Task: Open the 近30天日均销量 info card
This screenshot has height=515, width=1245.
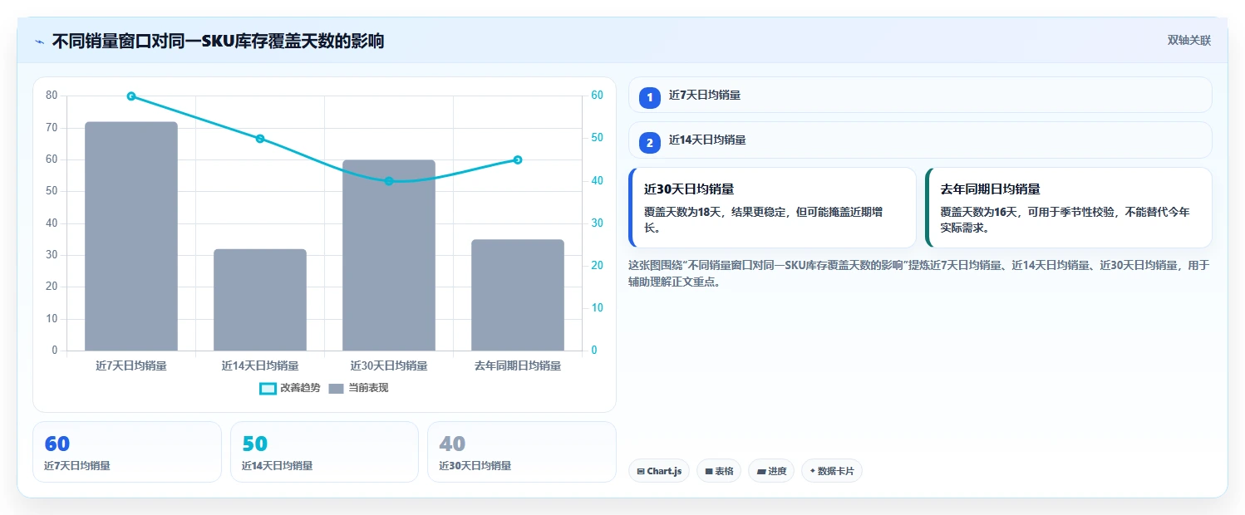Action: click(773, 208)
